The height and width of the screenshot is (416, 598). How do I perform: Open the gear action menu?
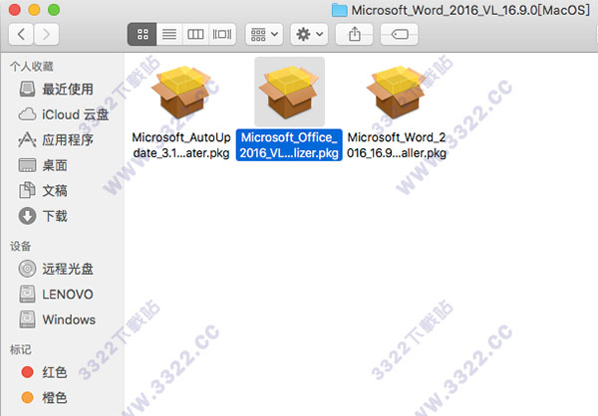coord(309,34)
